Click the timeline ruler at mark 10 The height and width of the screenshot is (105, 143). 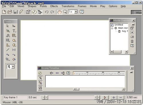coord(87,73)
